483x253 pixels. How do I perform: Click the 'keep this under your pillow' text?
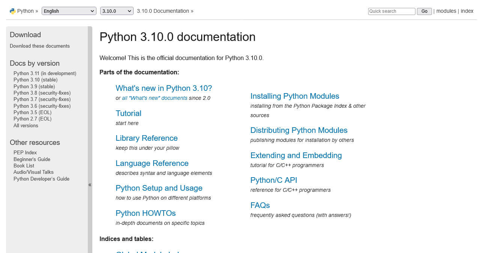tap(147, 148)
